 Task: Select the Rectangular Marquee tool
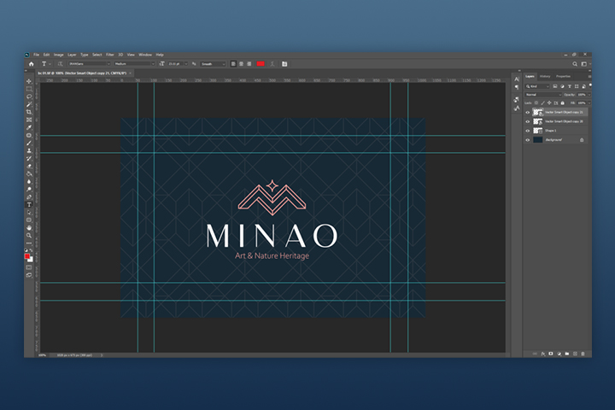pos(29,89)
